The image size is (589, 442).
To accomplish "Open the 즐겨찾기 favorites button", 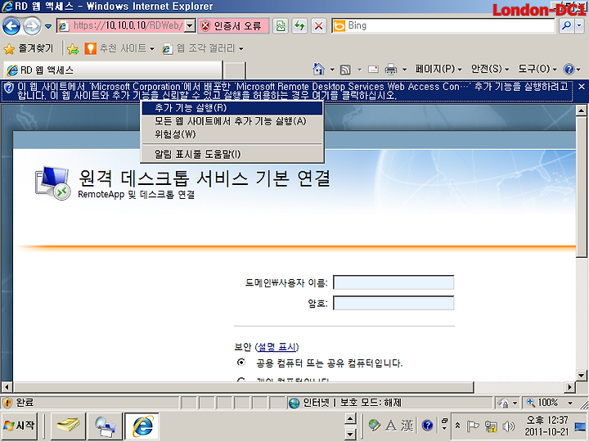I will pos(29,48).
